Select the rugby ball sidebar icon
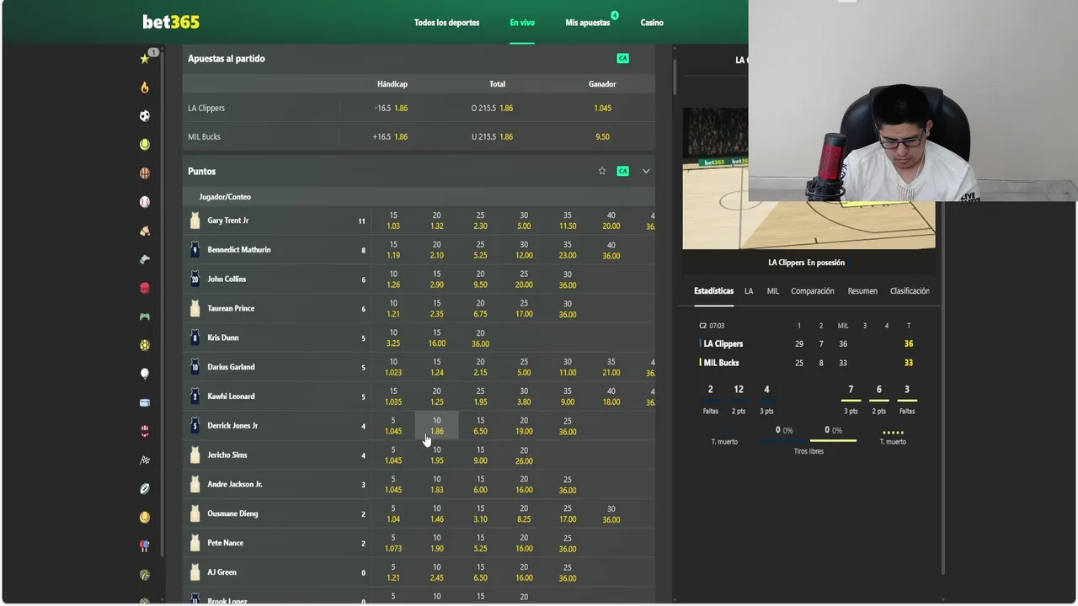 tap(145, 489)
